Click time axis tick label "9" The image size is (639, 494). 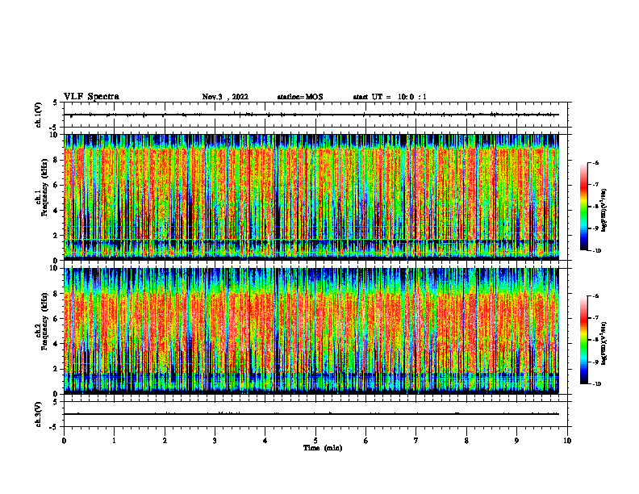[x=516, y=441]
